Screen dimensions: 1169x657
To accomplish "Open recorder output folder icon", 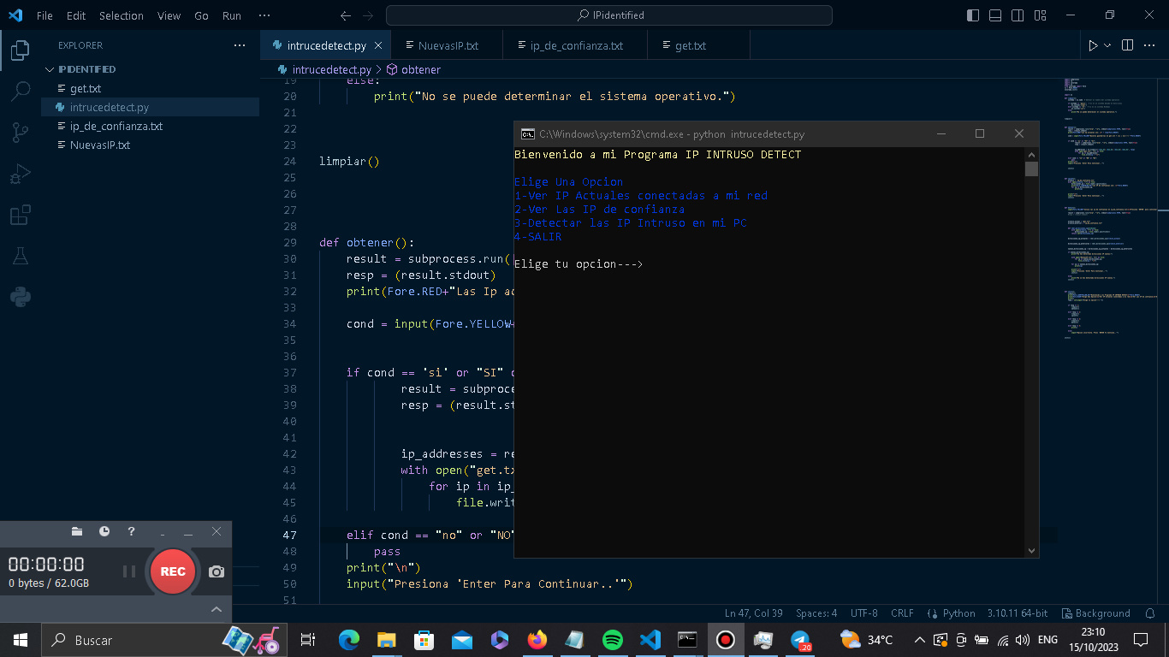I will coord(77,531).
